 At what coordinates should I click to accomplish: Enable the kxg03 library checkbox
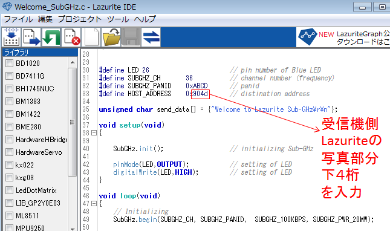(9, 177)
